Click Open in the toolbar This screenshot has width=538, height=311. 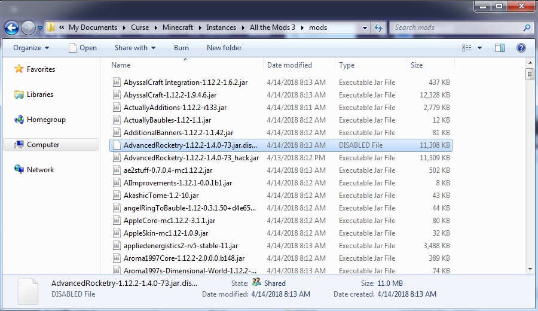(82, 48)
